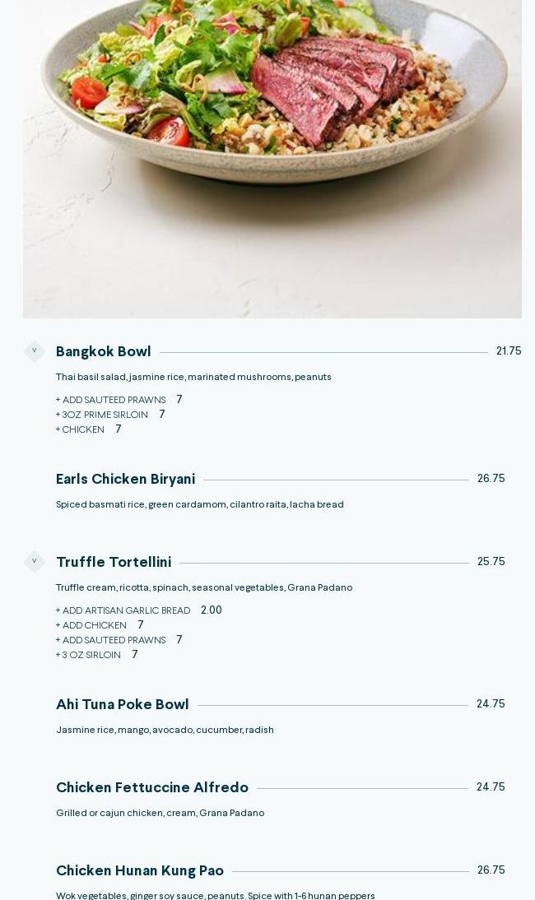535x900 pixels.
Task: Pick the chicken add-on under Bangkok Bowl
Action: click(81, 430)
